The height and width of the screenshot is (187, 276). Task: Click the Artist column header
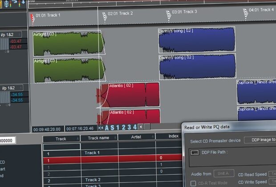[136, 138]
